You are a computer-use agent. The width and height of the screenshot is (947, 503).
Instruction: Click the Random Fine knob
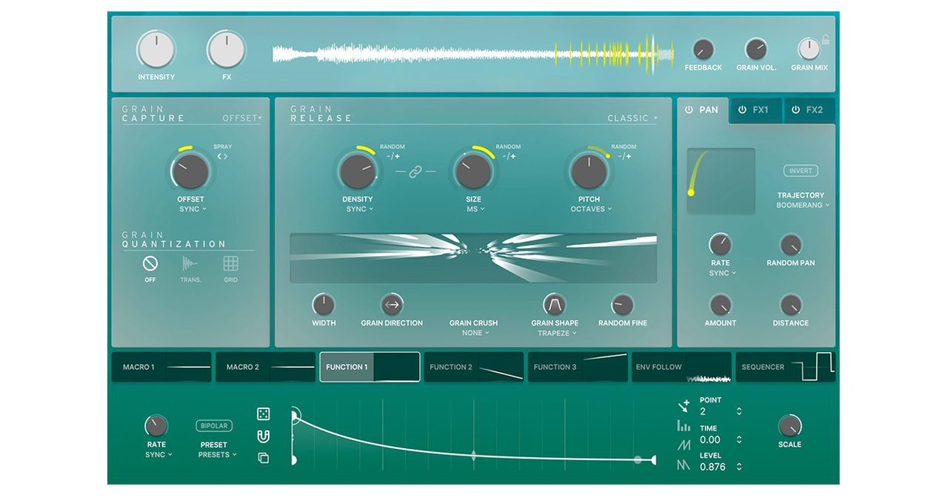point(622,304)
